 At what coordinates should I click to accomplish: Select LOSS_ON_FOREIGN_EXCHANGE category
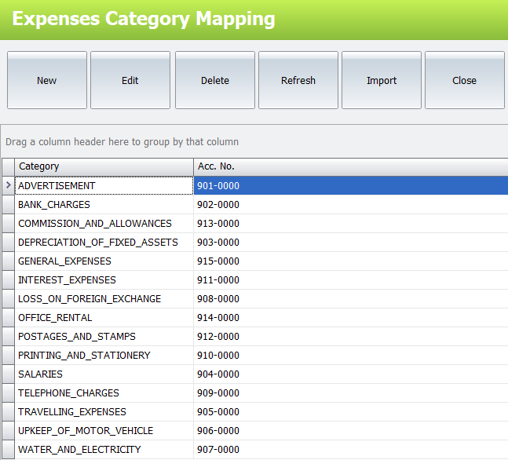click(x=104, y=298)
